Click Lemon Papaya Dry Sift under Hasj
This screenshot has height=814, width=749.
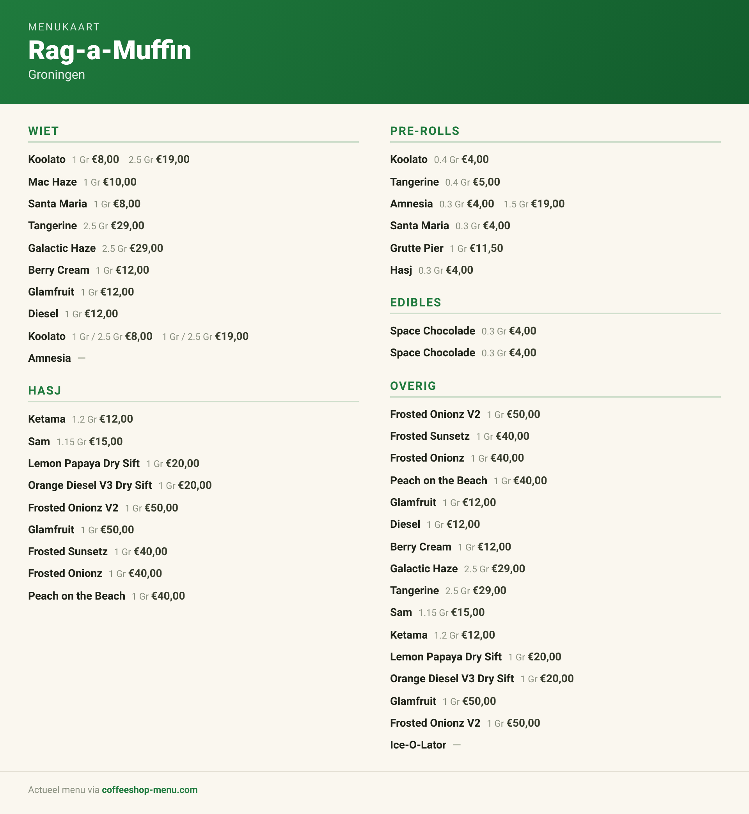point(84,463)
